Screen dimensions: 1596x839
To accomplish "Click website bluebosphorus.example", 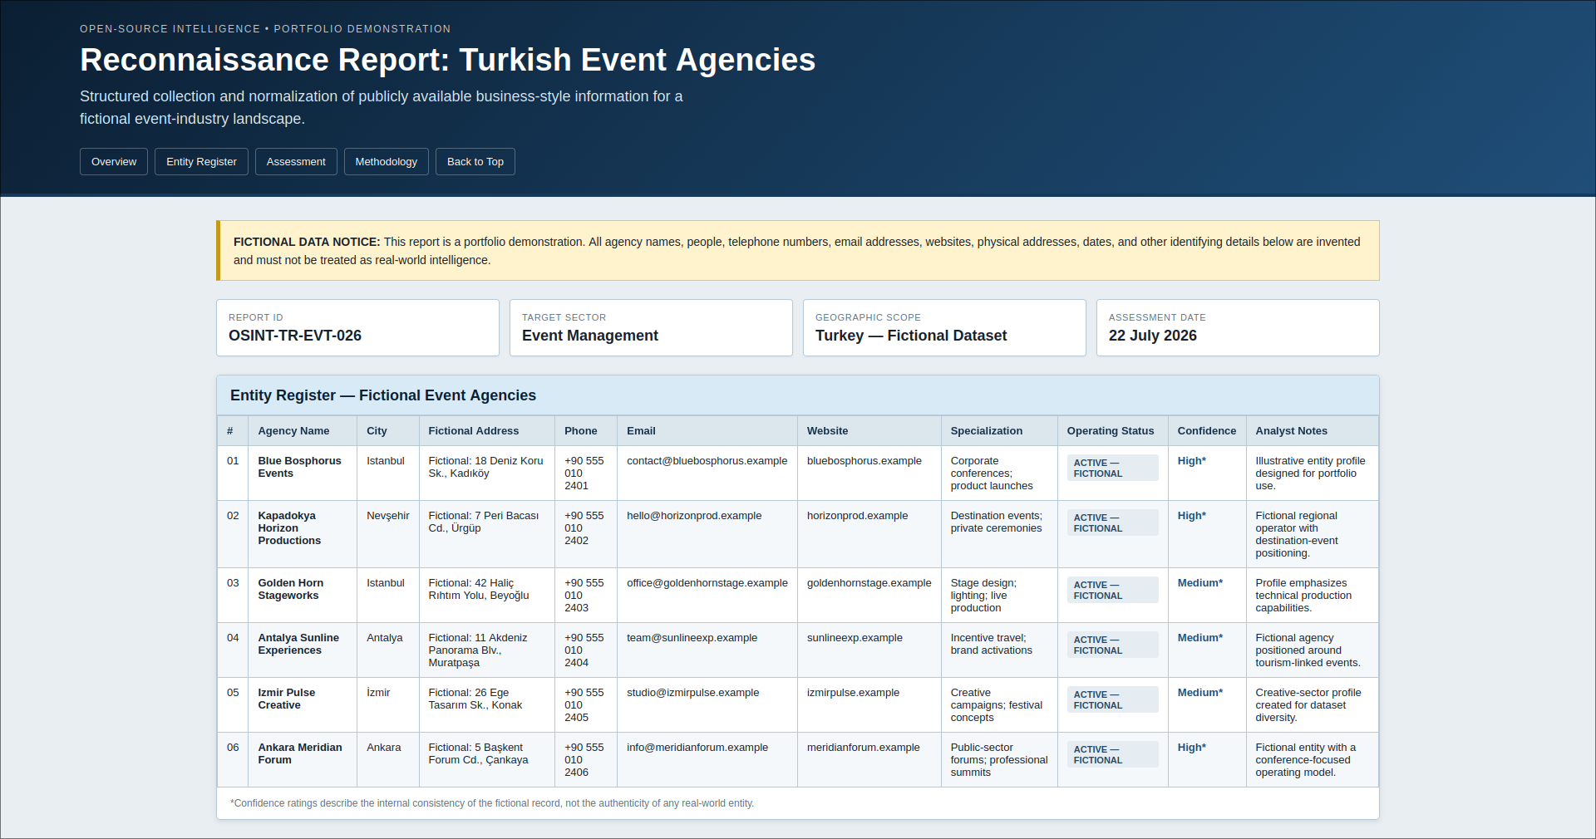I will [x=864, y=461].
